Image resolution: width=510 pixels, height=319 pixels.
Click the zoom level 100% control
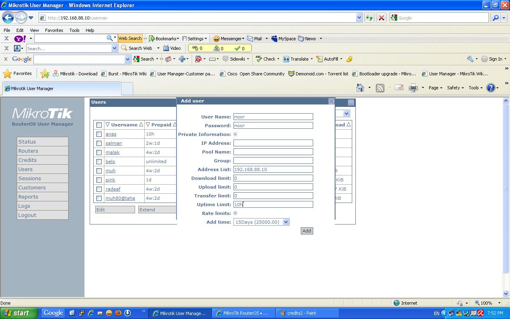point(488,303)
